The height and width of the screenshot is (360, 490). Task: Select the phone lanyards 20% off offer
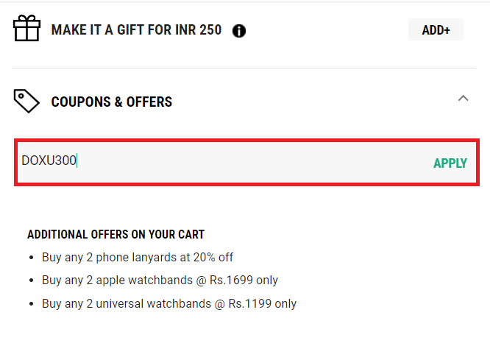tap(138, 258)
